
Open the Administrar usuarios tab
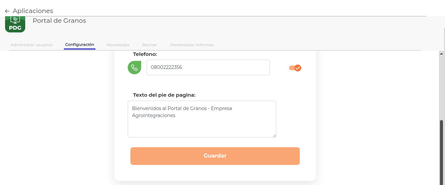click(31, 45)
